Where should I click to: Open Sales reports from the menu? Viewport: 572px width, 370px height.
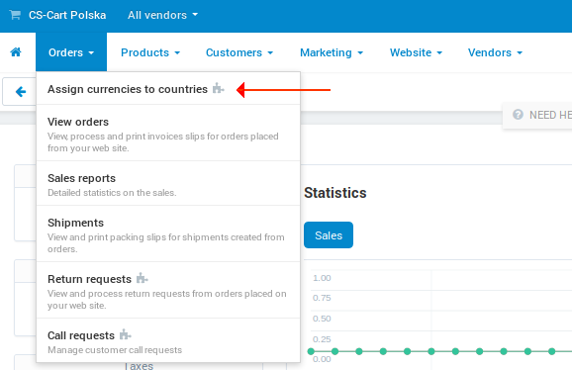(x=168, y=183)
